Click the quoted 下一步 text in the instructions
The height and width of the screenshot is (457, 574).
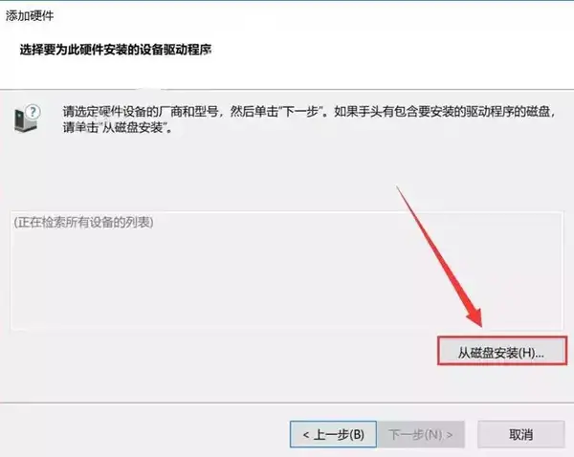299,112
